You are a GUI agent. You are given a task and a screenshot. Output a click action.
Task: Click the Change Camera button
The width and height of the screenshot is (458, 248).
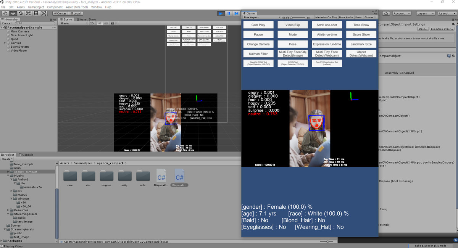click(x=258, y=44)
